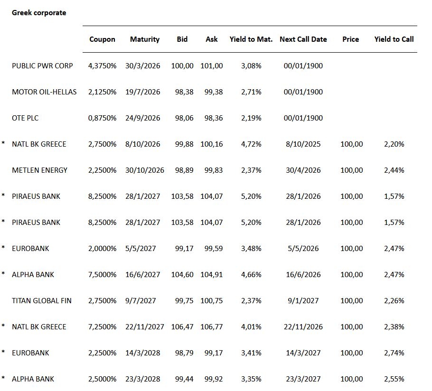Click the Yield to Call header
Image resolution: width=432 pixels, height=391 pixels.
(x=394, y=39)
